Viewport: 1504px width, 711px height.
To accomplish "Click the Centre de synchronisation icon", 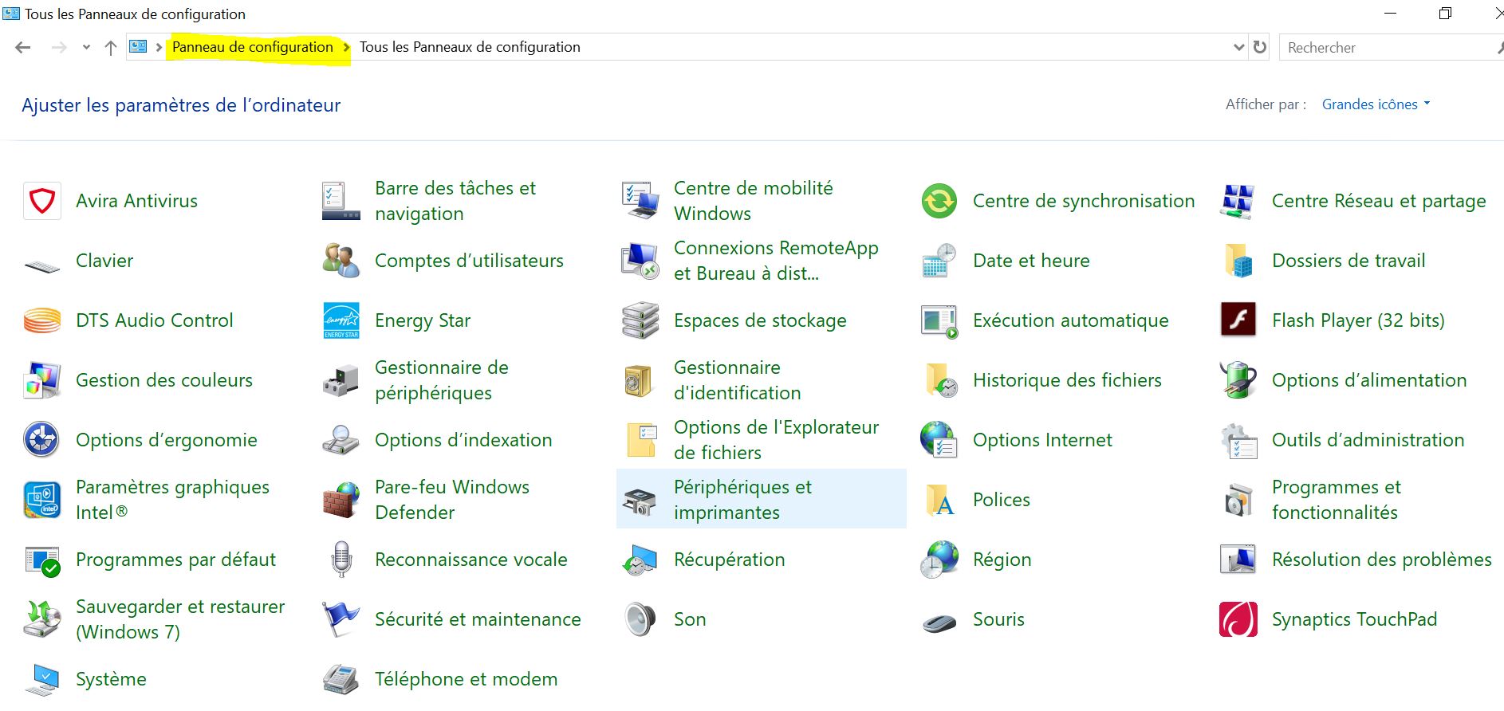I will click(x=939, y=201).
